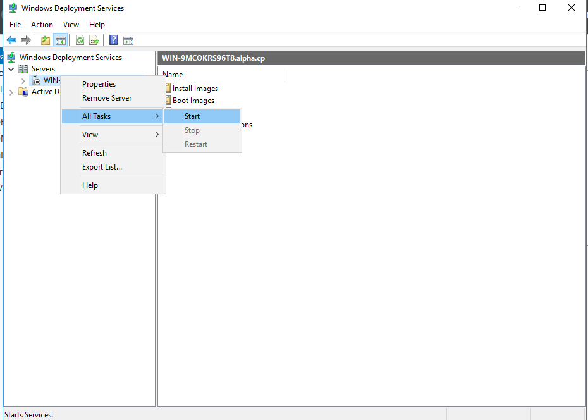Click the blue Back arrow toolbar icon
Viewport: 588px width, 420px height.
tap(11, 40)
